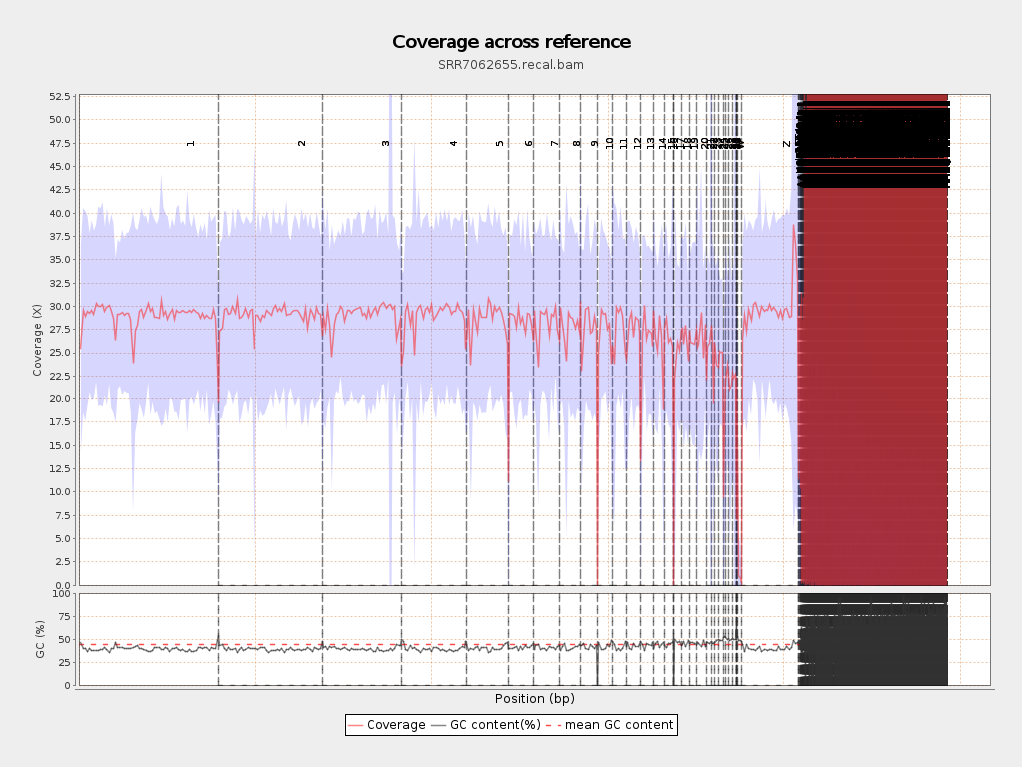Viewport: 1022px width, 767px height.
Task: Select chromosome 1 label in coverage plot
Action: 191,143
